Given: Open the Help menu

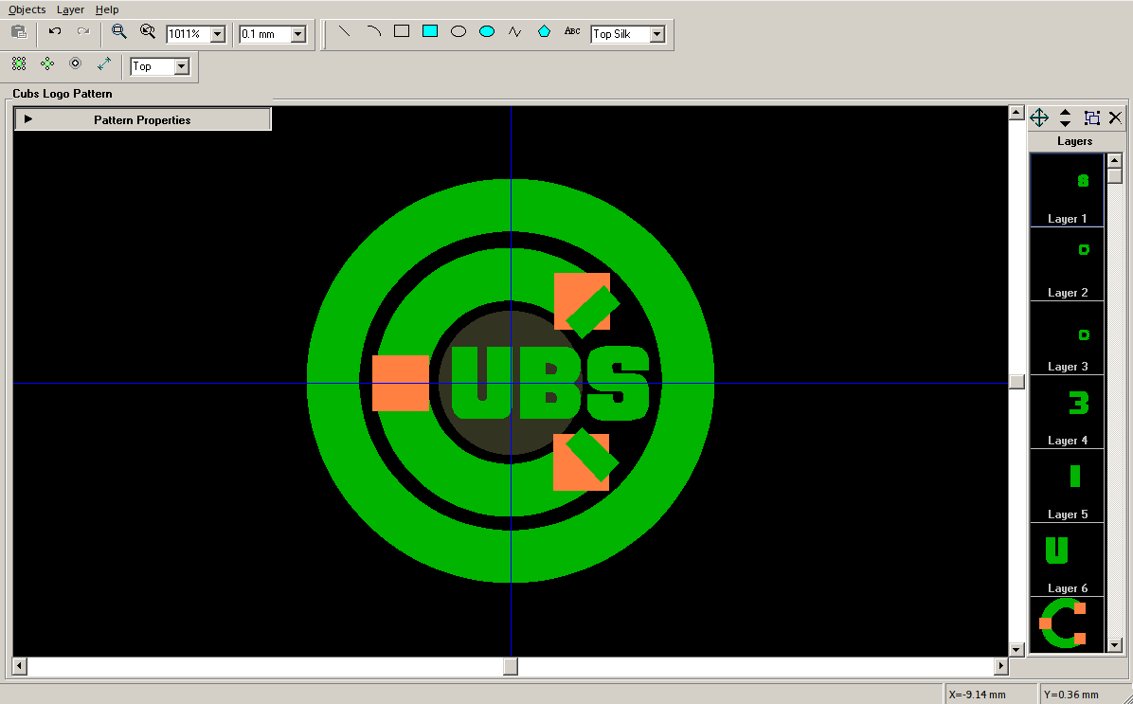Looking at the screenshot, I should 107,9.
